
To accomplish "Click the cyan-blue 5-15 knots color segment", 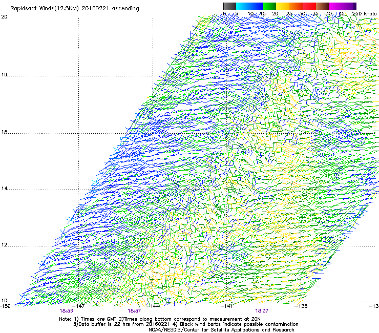I will [x=249, y=6].
